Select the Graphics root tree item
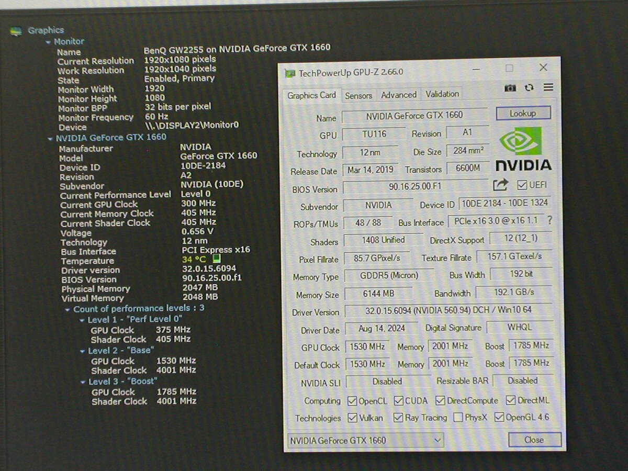 (x=46, y=30)
